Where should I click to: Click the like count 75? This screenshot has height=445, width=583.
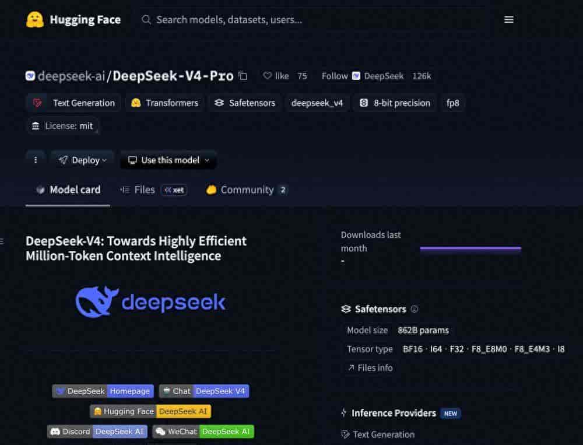pos(302,76)
